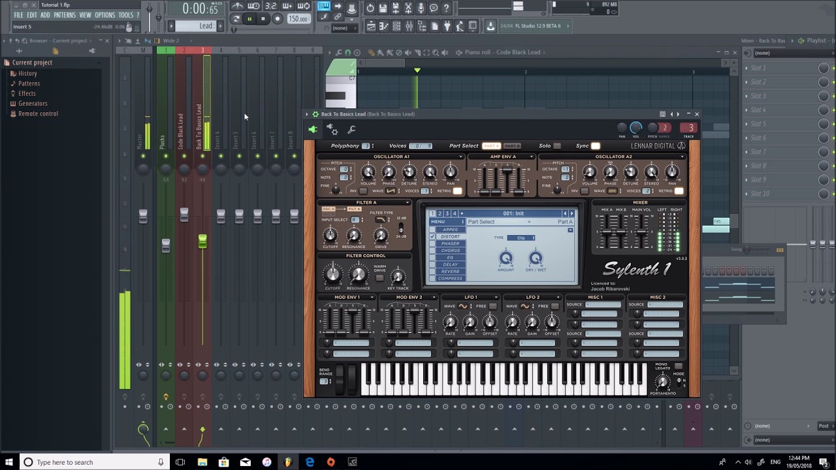Open the Oscillator A2 dropdown arrow
Screen dimensions: 836x470
[683, 157]
